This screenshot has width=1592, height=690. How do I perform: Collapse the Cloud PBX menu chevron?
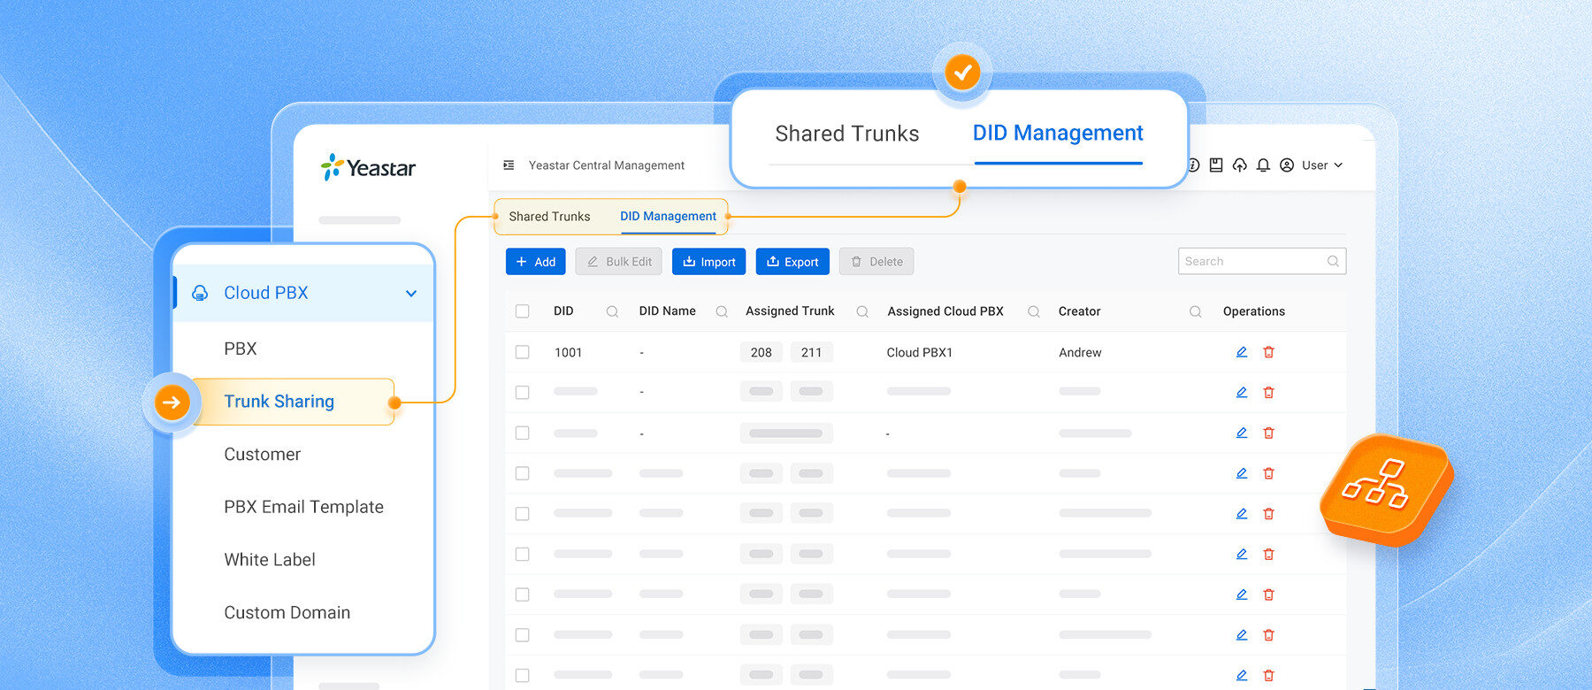(411, 294)
